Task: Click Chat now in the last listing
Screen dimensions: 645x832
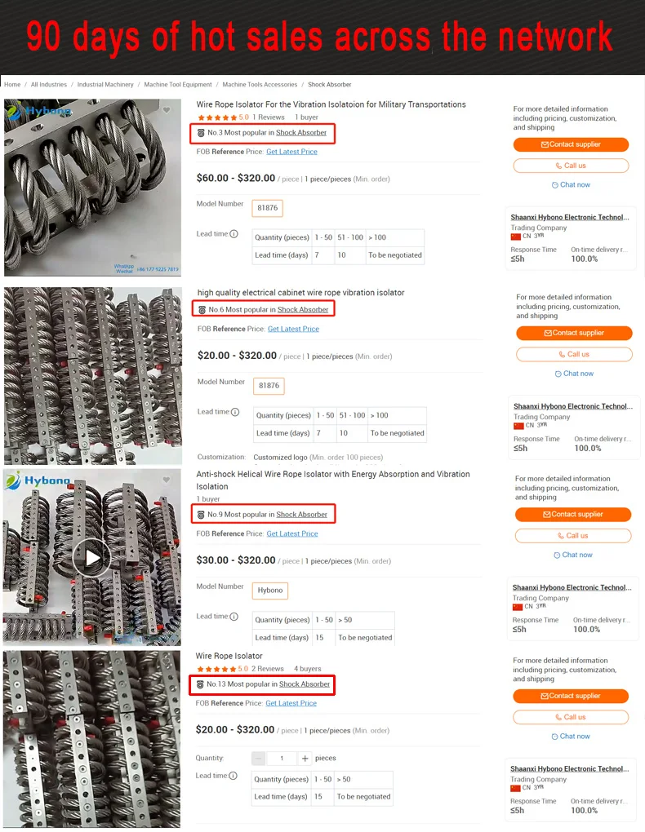Action: pyautogui.click(x=571, y=737)
